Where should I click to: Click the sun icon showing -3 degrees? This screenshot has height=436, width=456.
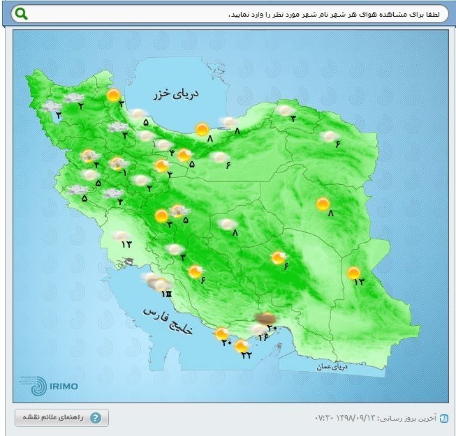pos(162,216)
